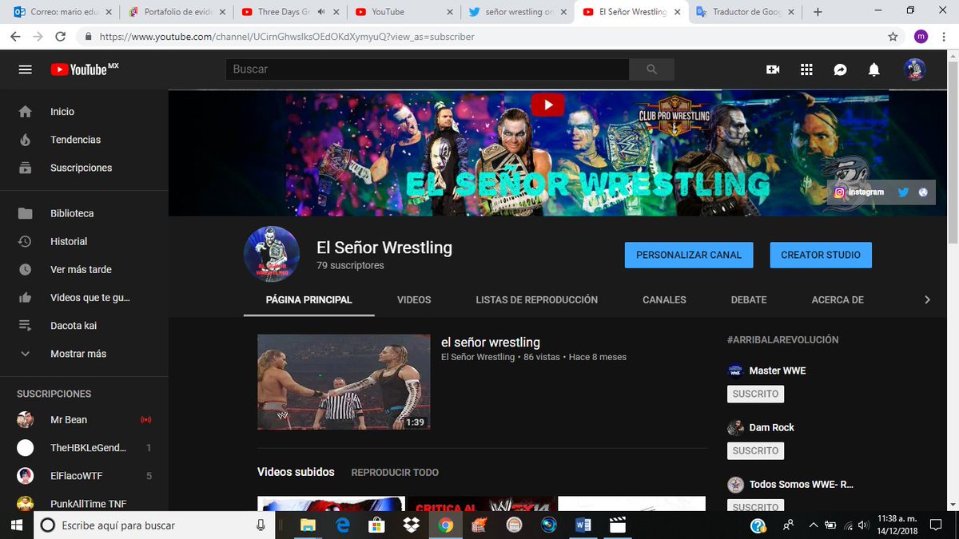The width and height of the screenshot is (959, 539).
Task: Open the YouTube apps grid icon
Action: pos(806,69)
